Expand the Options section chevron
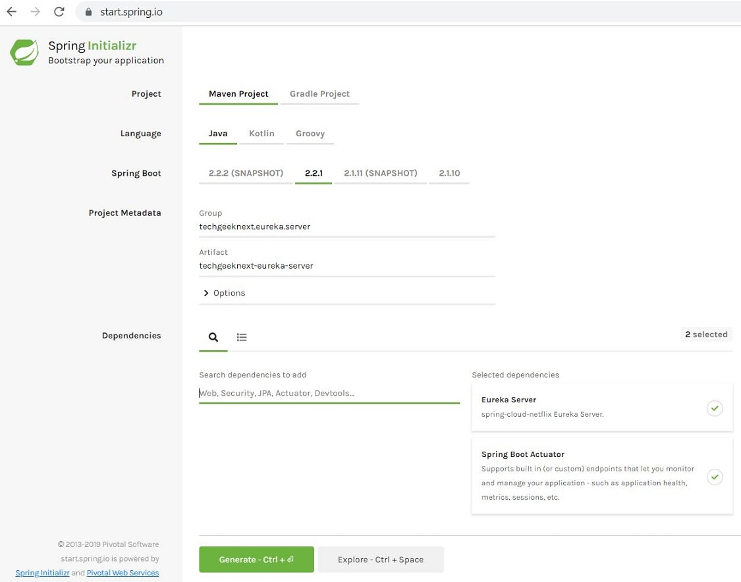Screen dimensions: 741x582 tap(206, 293)
